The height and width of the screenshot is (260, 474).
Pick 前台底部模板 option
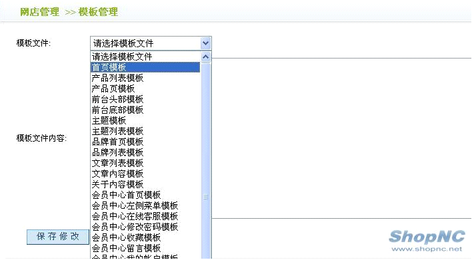145,110
